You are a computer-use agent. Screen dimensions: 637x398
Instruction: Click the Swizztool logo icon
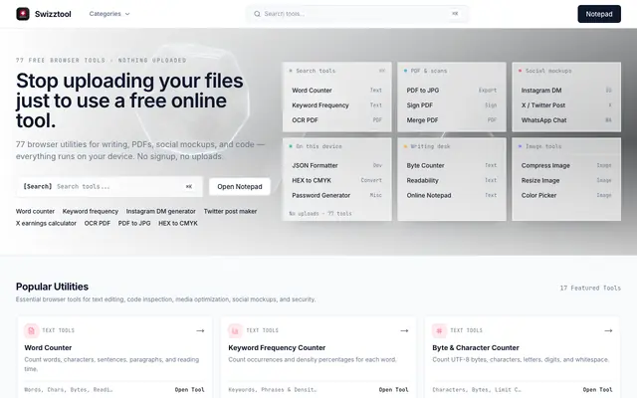coord(23,14)
